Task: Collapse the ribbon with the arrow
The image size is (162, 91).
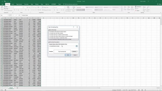Action: [x=161, y=13]
